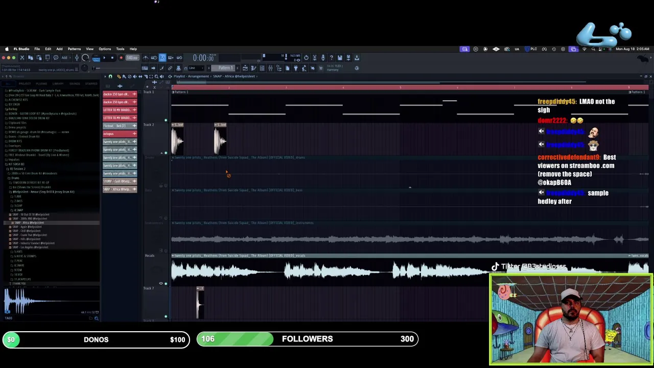The image size is (654, 368).
Task: Click the Wi-Fi icon in menu bar
Action: pos(584,49)
